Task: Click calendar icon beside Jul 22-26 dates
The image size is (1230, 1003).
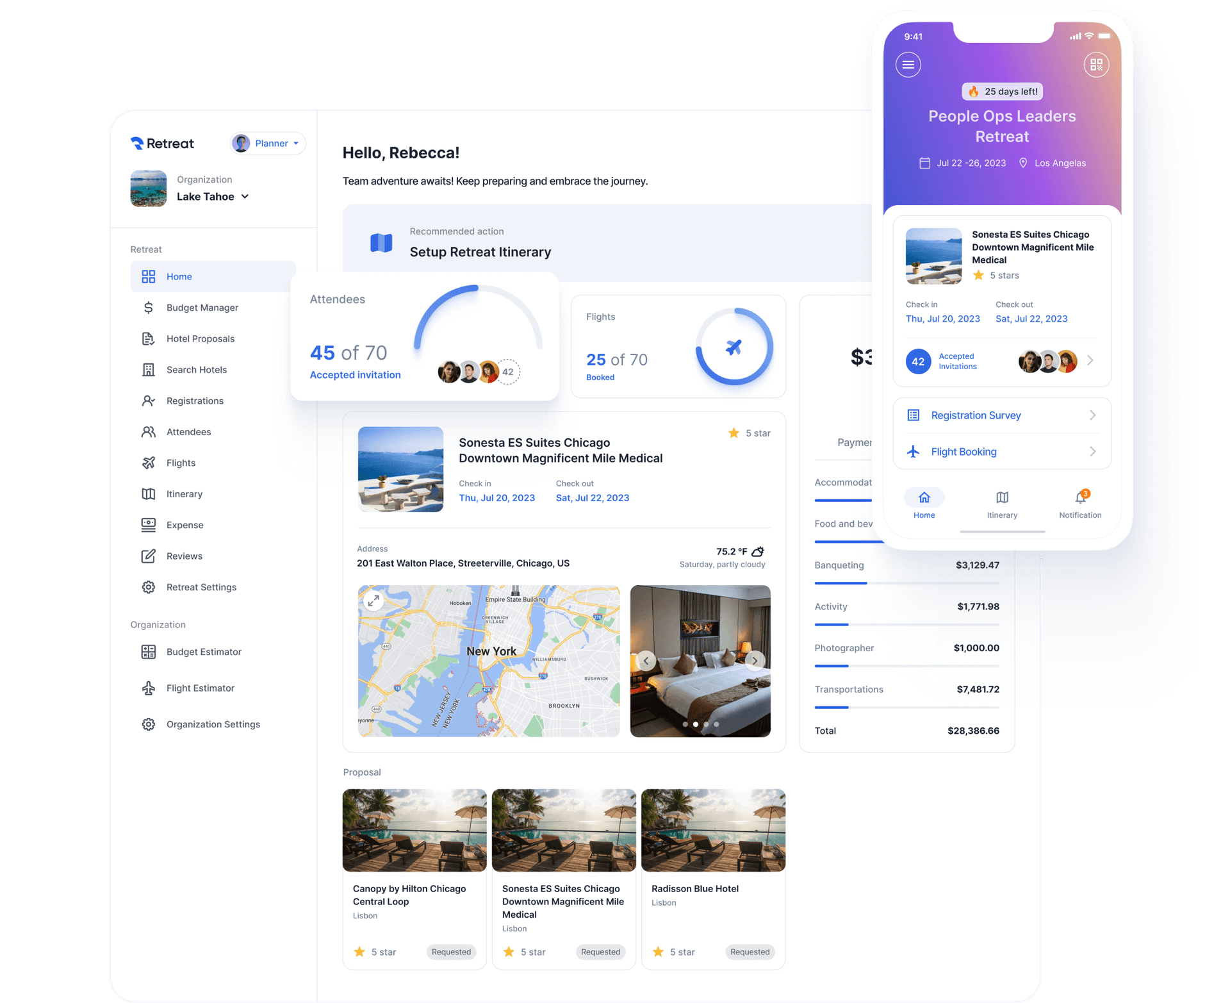Action: pos(924,163)
